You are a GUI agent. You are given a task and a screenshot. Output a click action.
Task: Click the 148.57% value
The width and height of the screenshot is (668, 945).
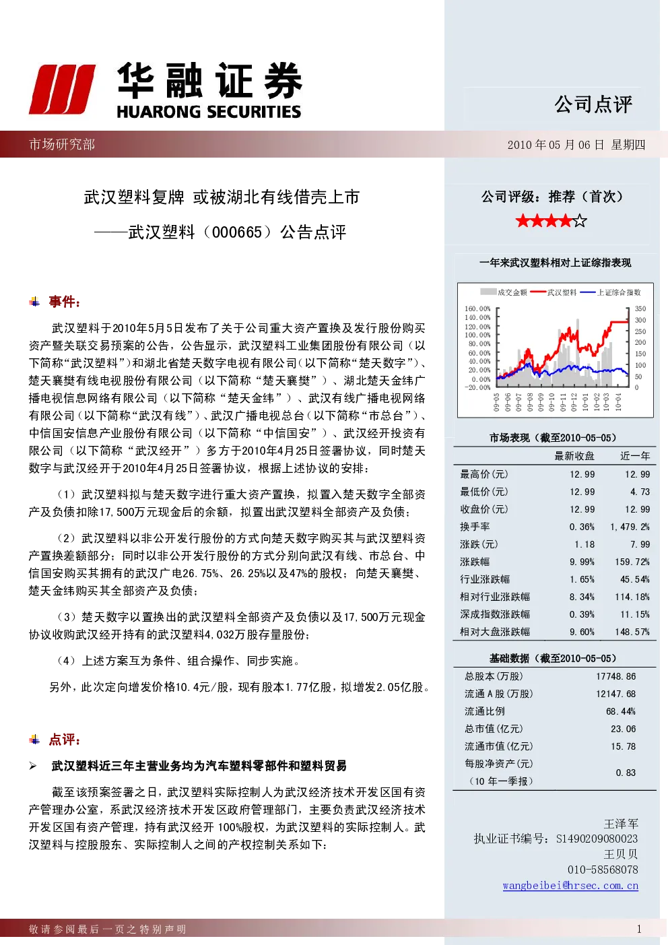(632, 632)
